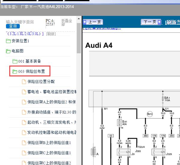Click the (3.2L/1.8L/2.0L/3.0L) engine link
180x165 pixels.
point(25,34)
